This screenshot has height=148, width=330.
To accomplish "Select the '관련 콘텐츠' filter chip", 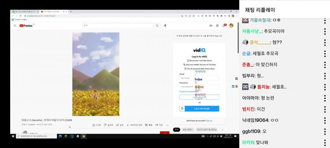I will 188,130.
